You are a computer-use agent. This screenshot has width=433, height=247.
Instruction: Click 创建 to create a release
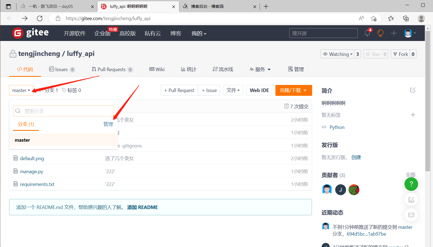356,157
